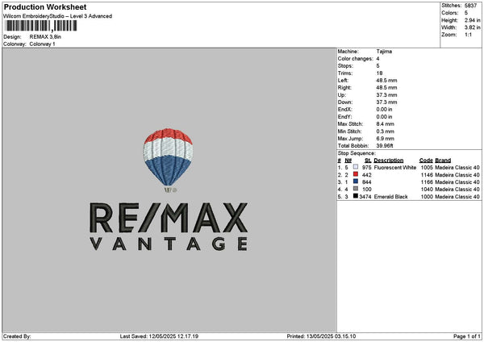Click the Machine value Tajima
This screenshot has width=484, height=342.
click(x=384, y=52)
